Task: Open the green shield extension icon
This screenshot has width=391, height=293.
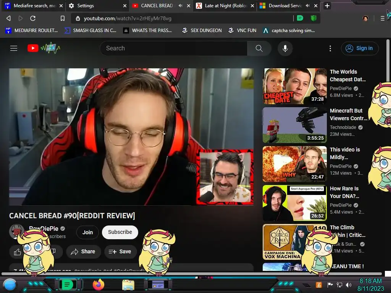Action: coord(313,18)
